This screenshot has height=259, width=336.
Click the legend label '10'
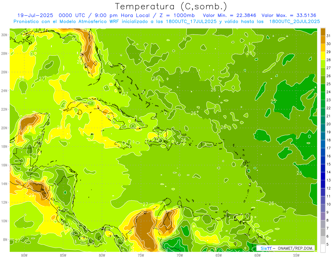[329, 204]
